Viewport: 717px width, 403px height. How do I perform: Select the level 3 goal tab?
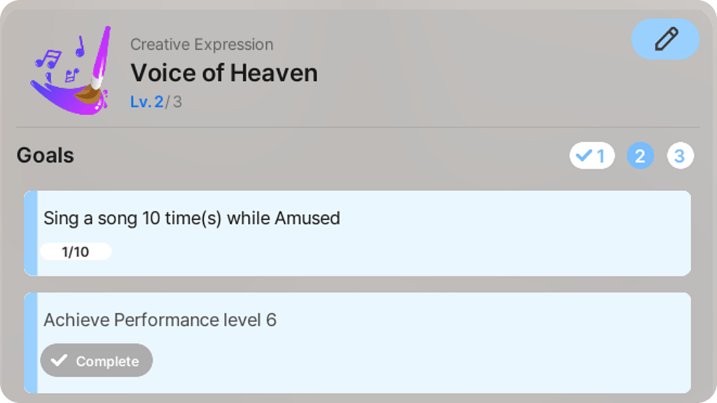click(680, 155)
